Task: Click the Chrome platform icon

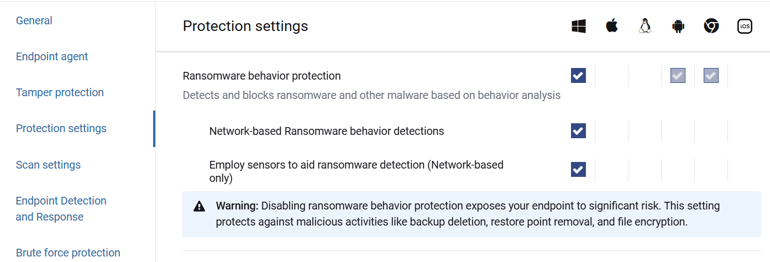Action: (x=711, y=26)
